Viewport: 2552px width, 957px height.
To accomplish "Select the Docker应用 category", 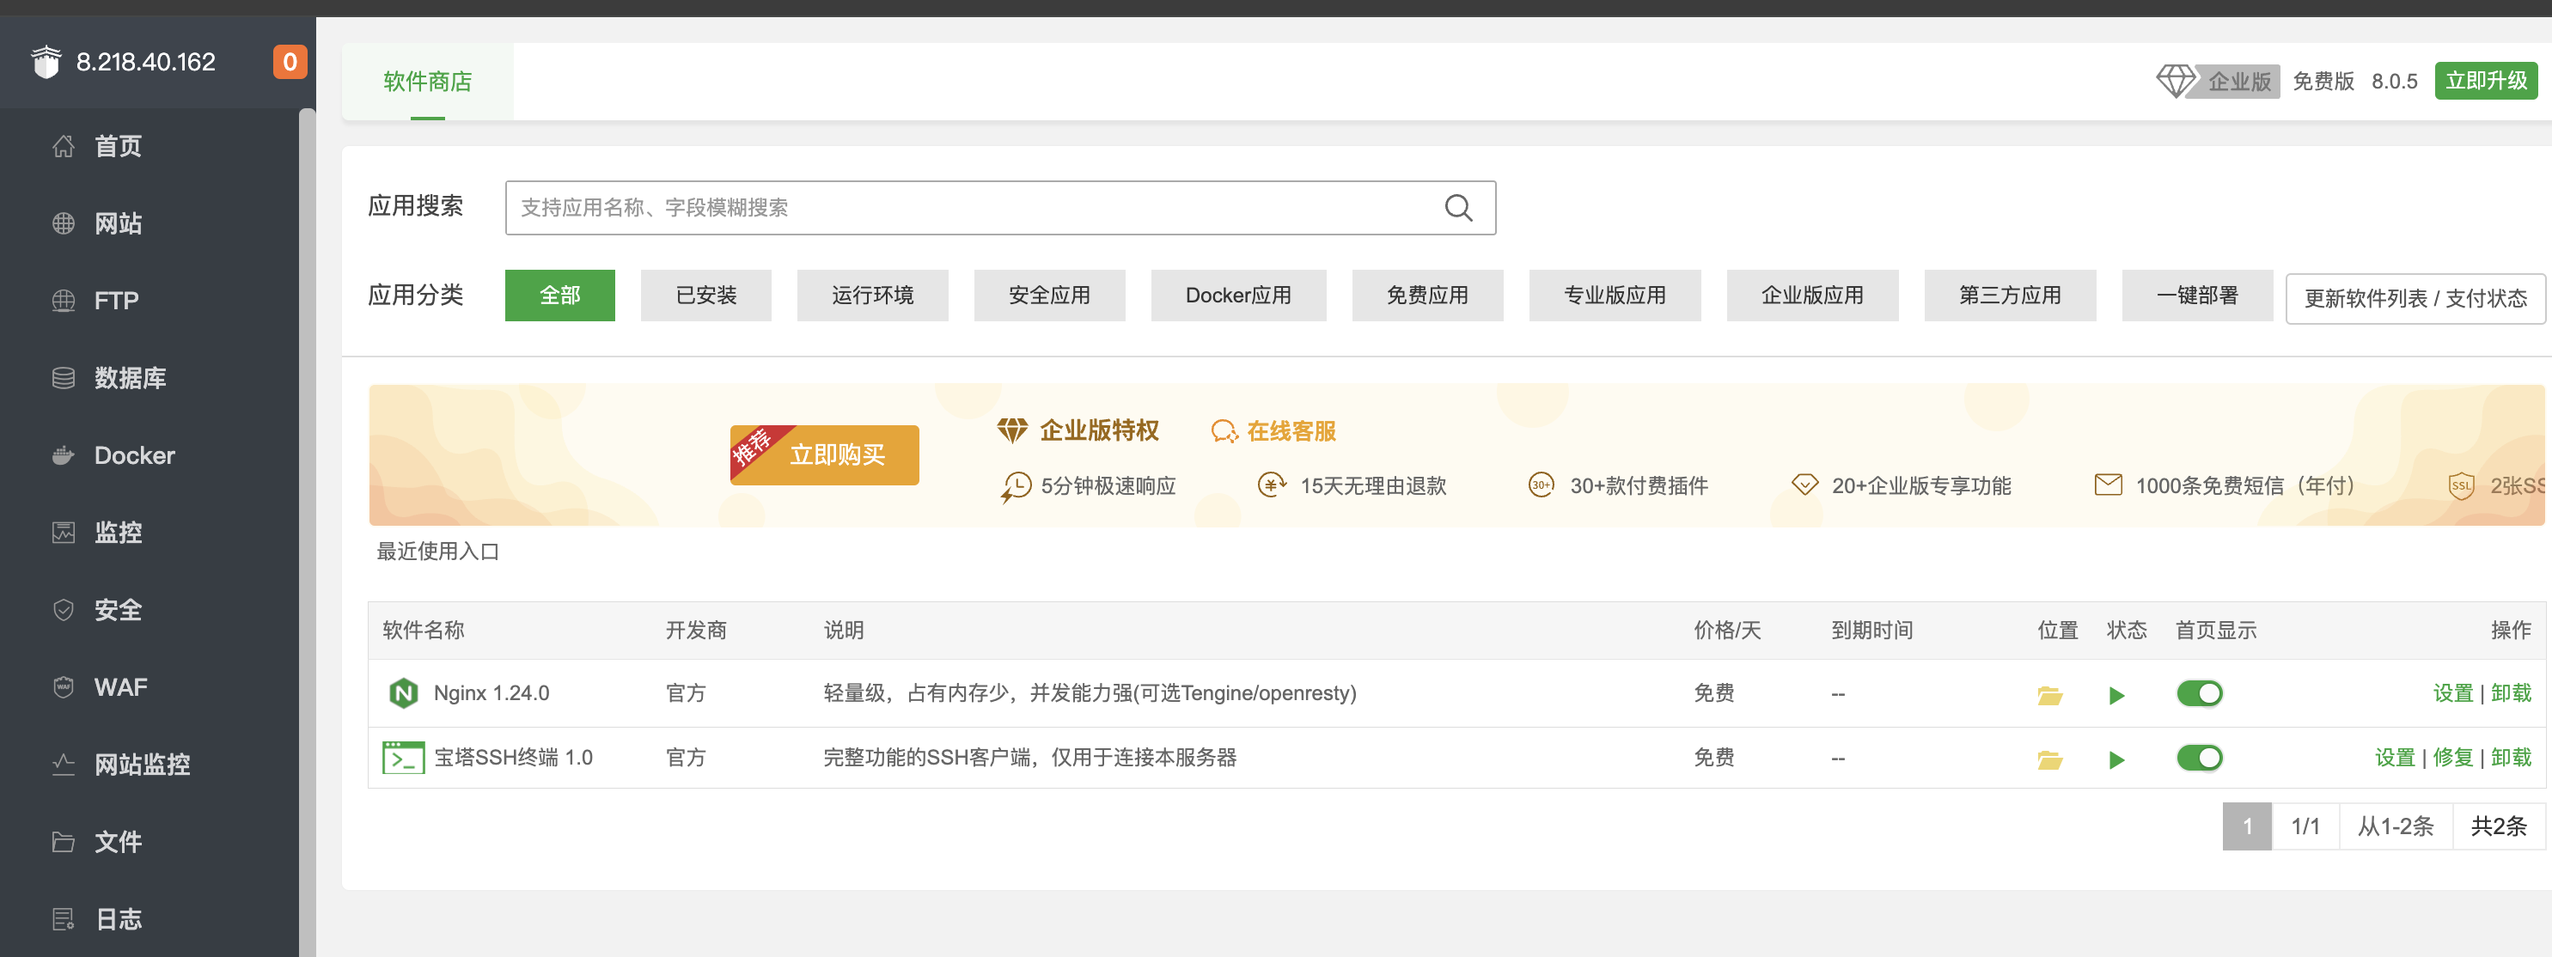I will pos(1238,296).
